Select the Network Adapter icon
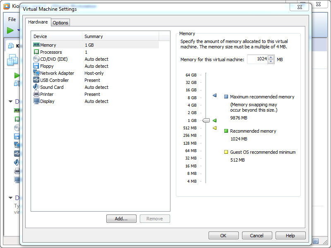 (x=36, y=73)
